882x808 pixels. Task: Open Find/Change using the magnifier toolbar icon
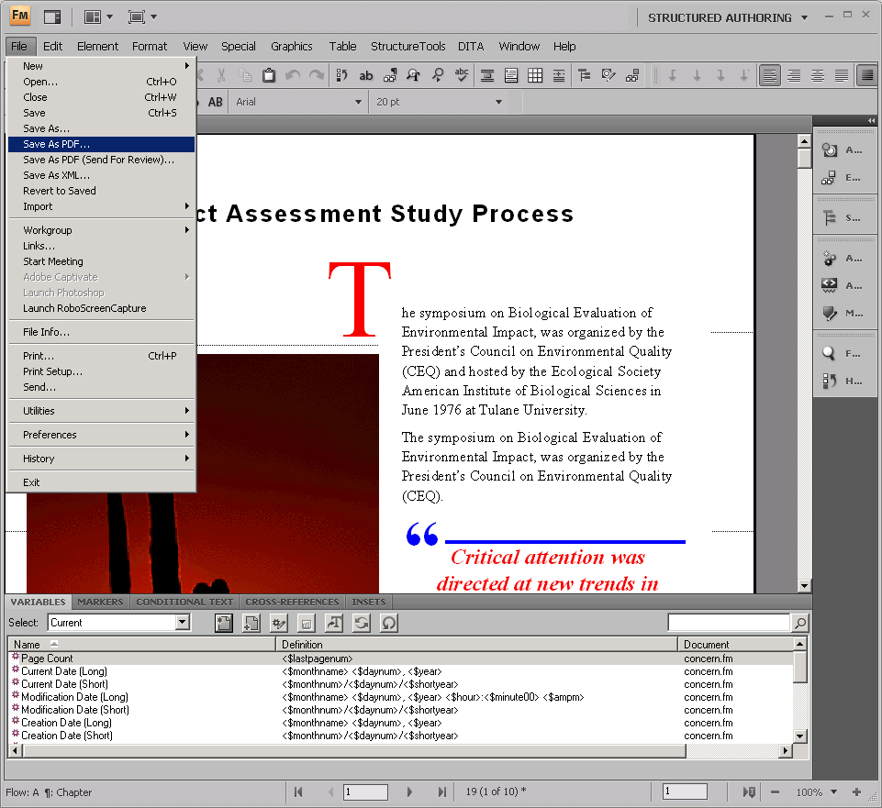pos(438,75)
